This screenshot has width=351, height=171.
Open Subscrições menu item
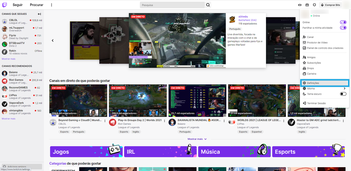click(324, 63)
